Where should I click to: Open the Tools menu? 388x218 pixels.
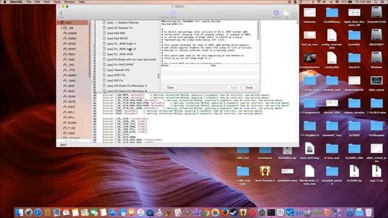point(57,2)
